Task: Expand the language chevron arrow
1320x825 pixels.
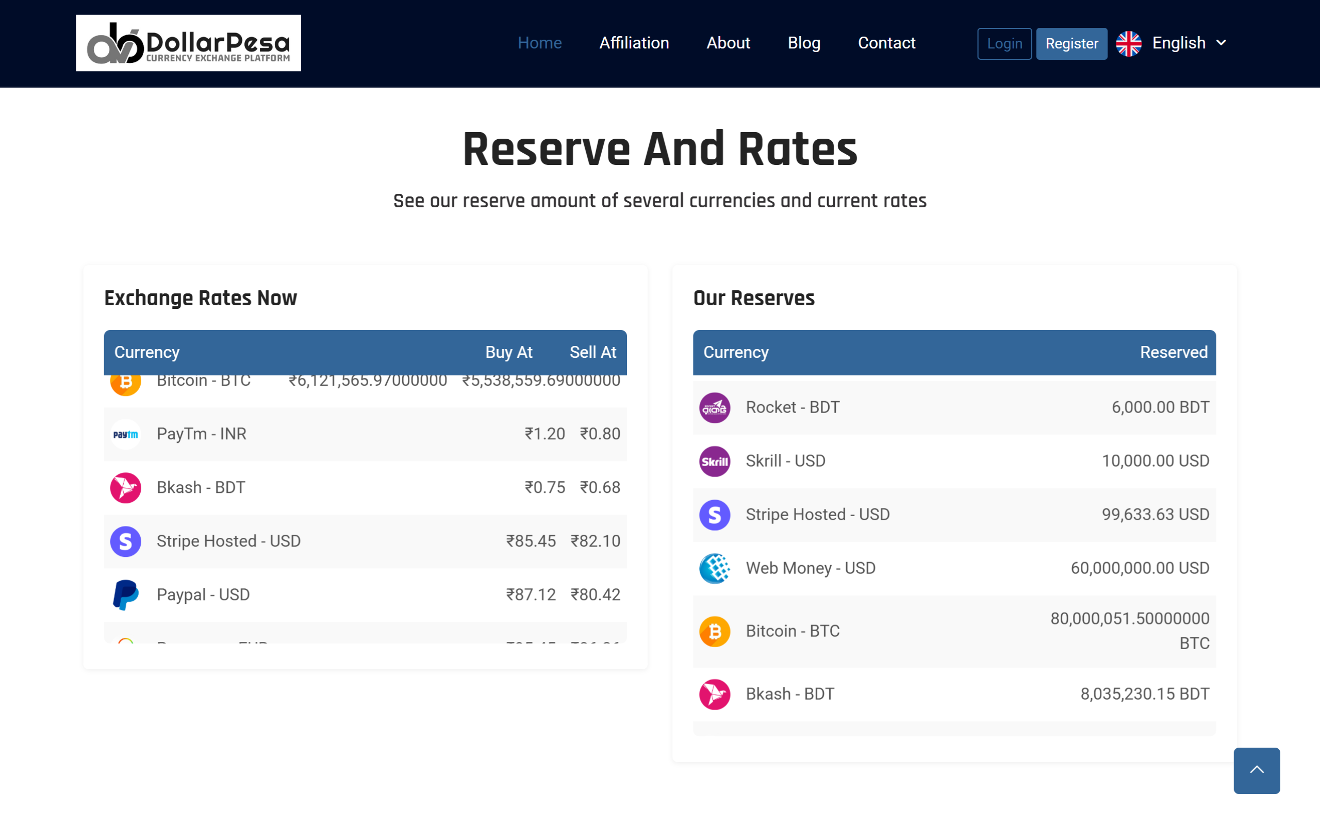Action: click(x=1220, y=43)
